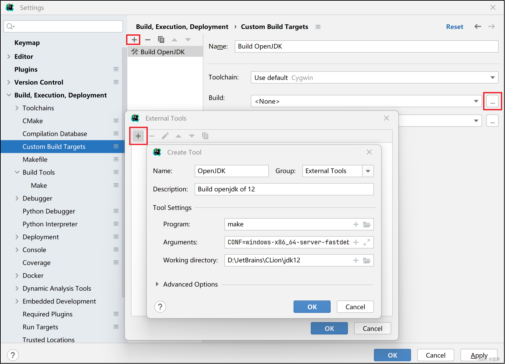Select Custom Build Targets tree item
The image size is (505, 364).
[x=62, y=147]
